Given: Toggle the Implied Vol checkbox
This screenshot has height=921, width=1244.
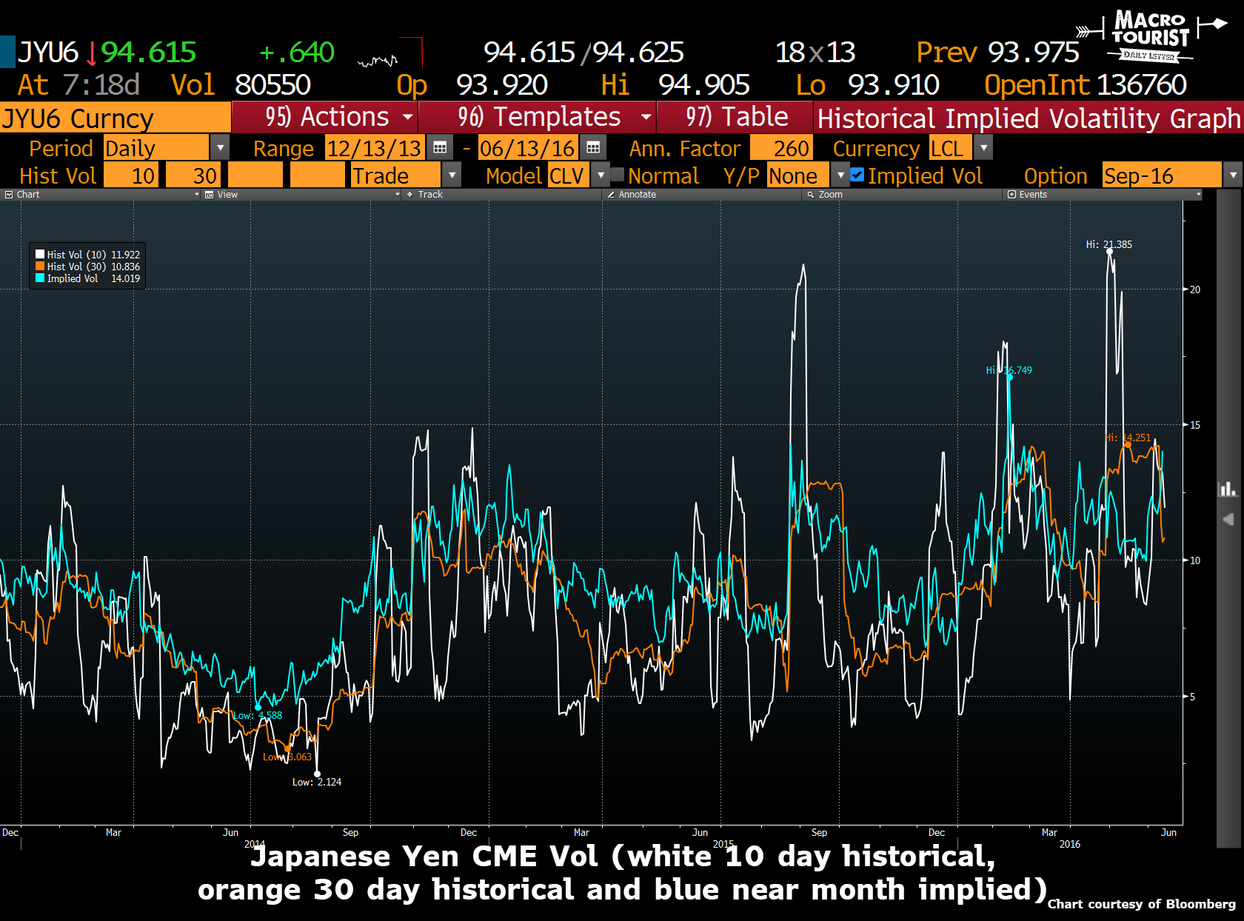Looking at the screenshot, I should point(857,175).
